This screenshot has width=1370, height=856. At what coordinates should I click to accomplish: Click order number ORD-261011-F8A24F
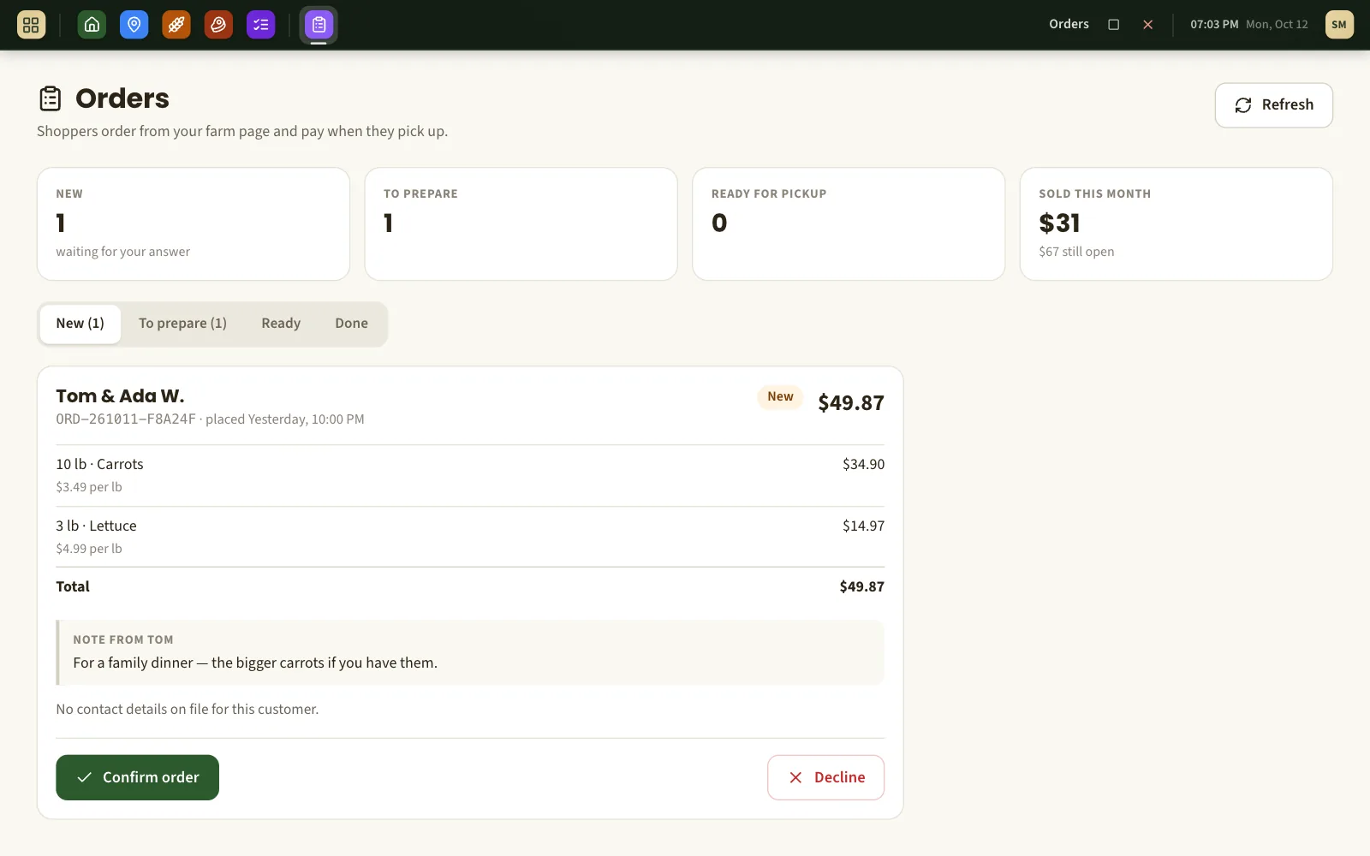tap(126, 419)
